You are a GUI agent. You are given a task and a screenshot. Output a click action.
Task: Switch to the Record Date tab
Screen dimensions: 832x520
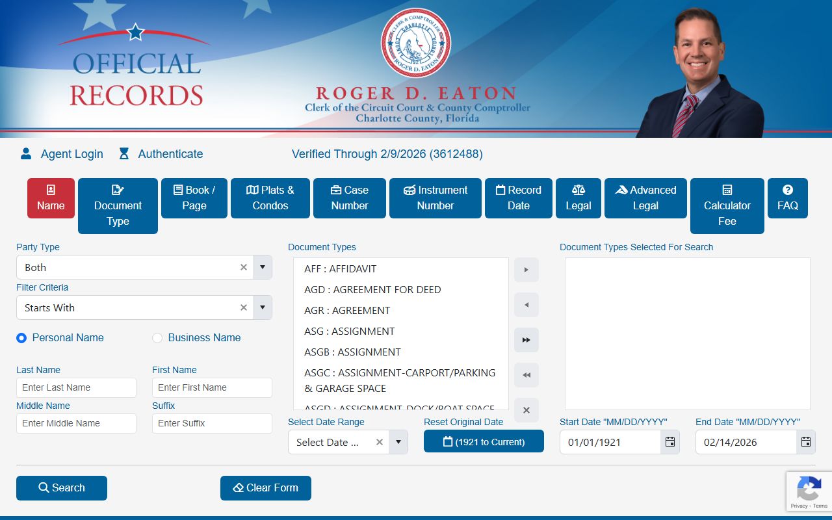[x=519, y=198]
